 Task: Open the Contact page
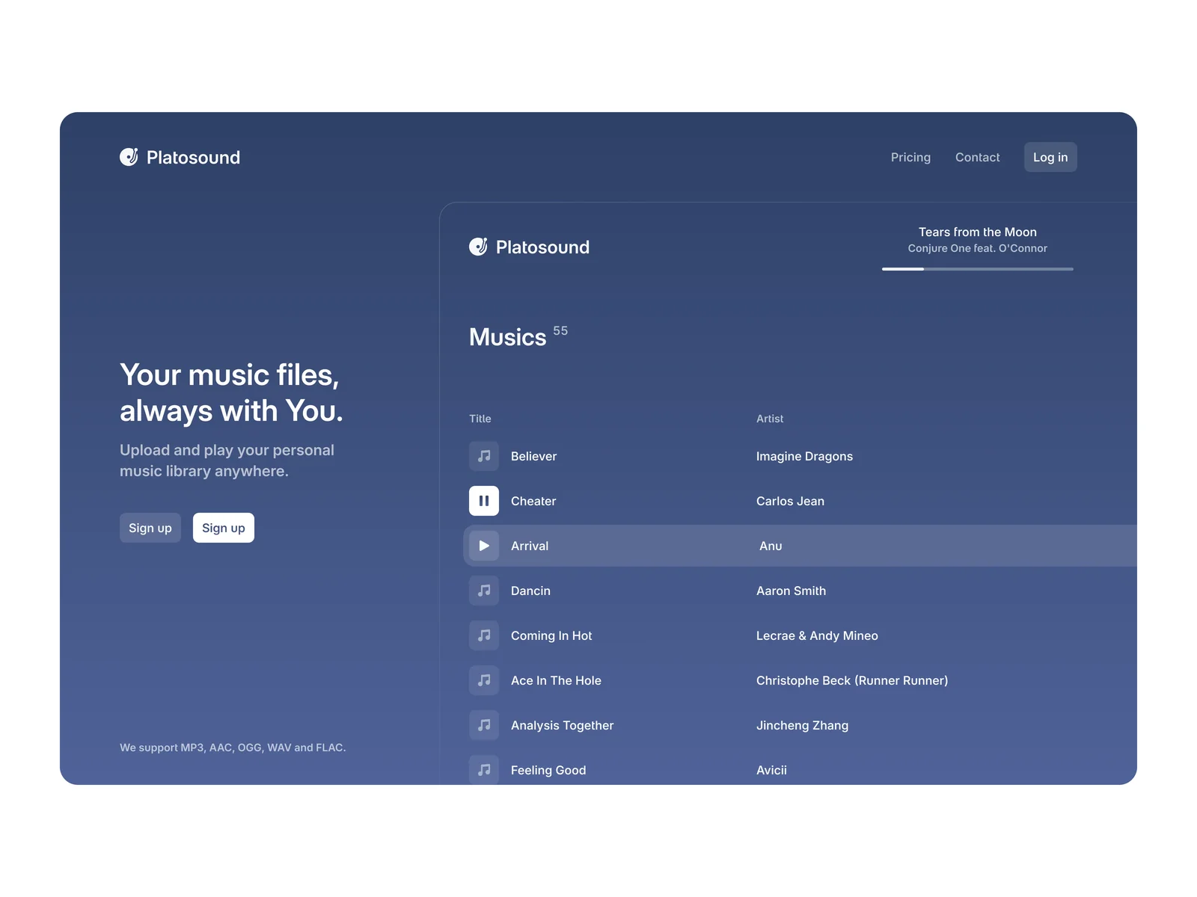[x=977, y=157]
